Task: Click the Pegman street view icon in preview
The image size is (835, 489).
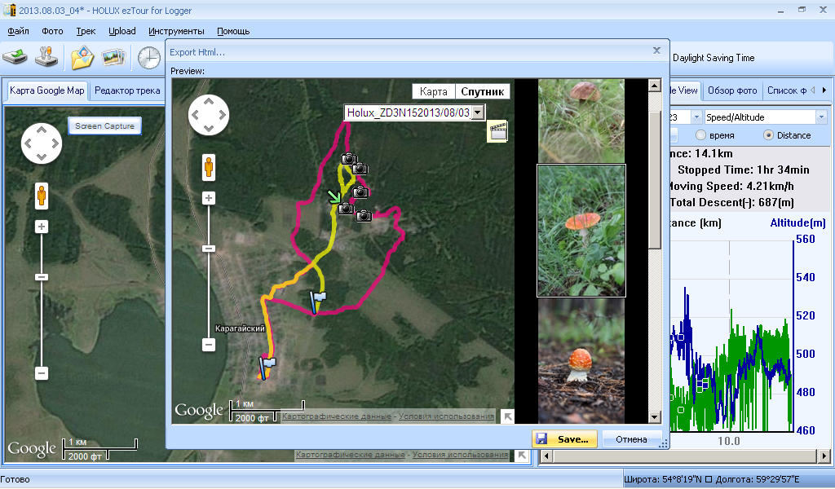Action: tap(209, 166)
